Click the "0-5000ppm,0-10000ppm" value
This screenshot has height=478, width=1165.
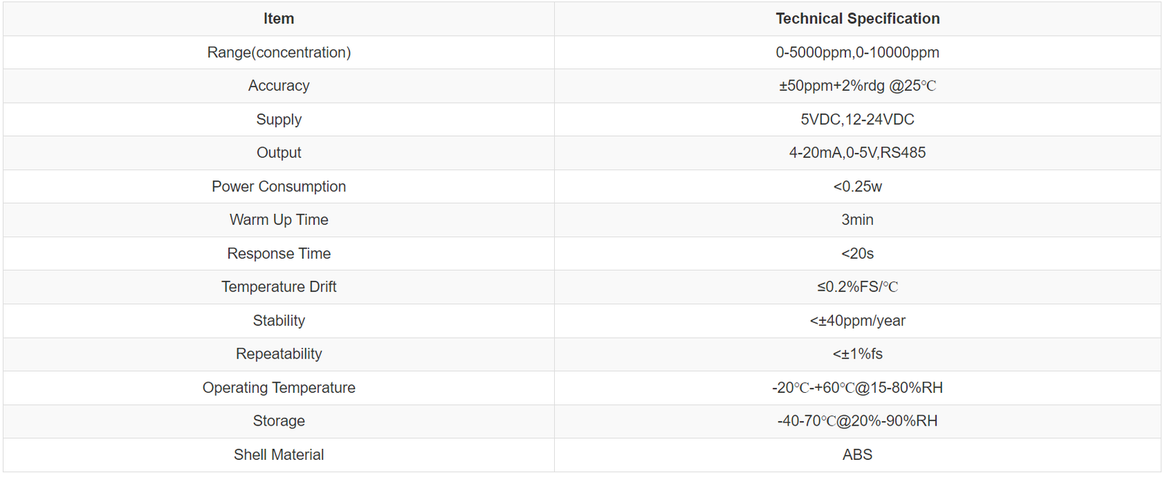click(857, 52)
